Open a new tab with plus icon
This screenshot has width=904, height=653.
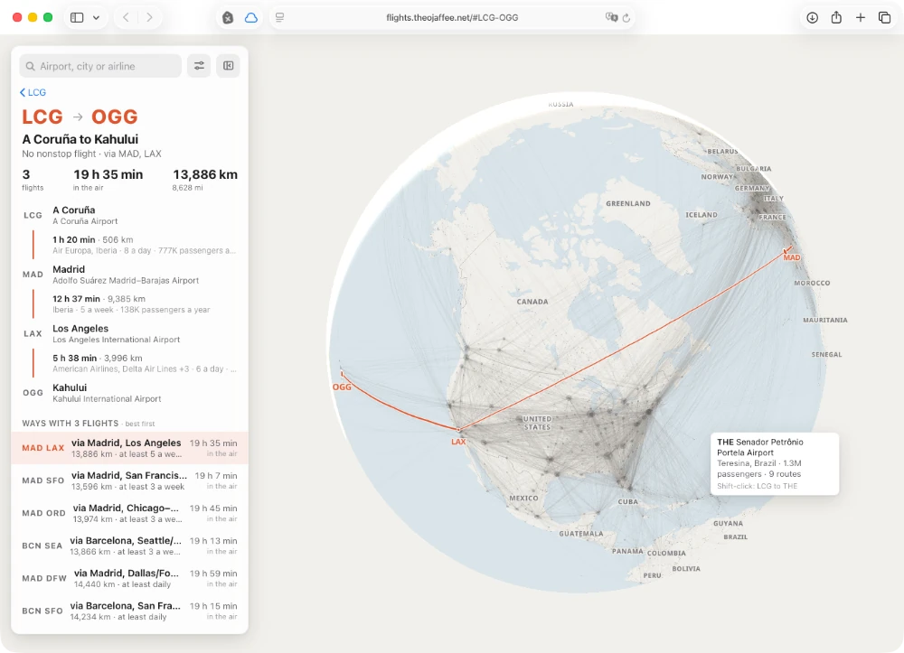pos(861,17)
